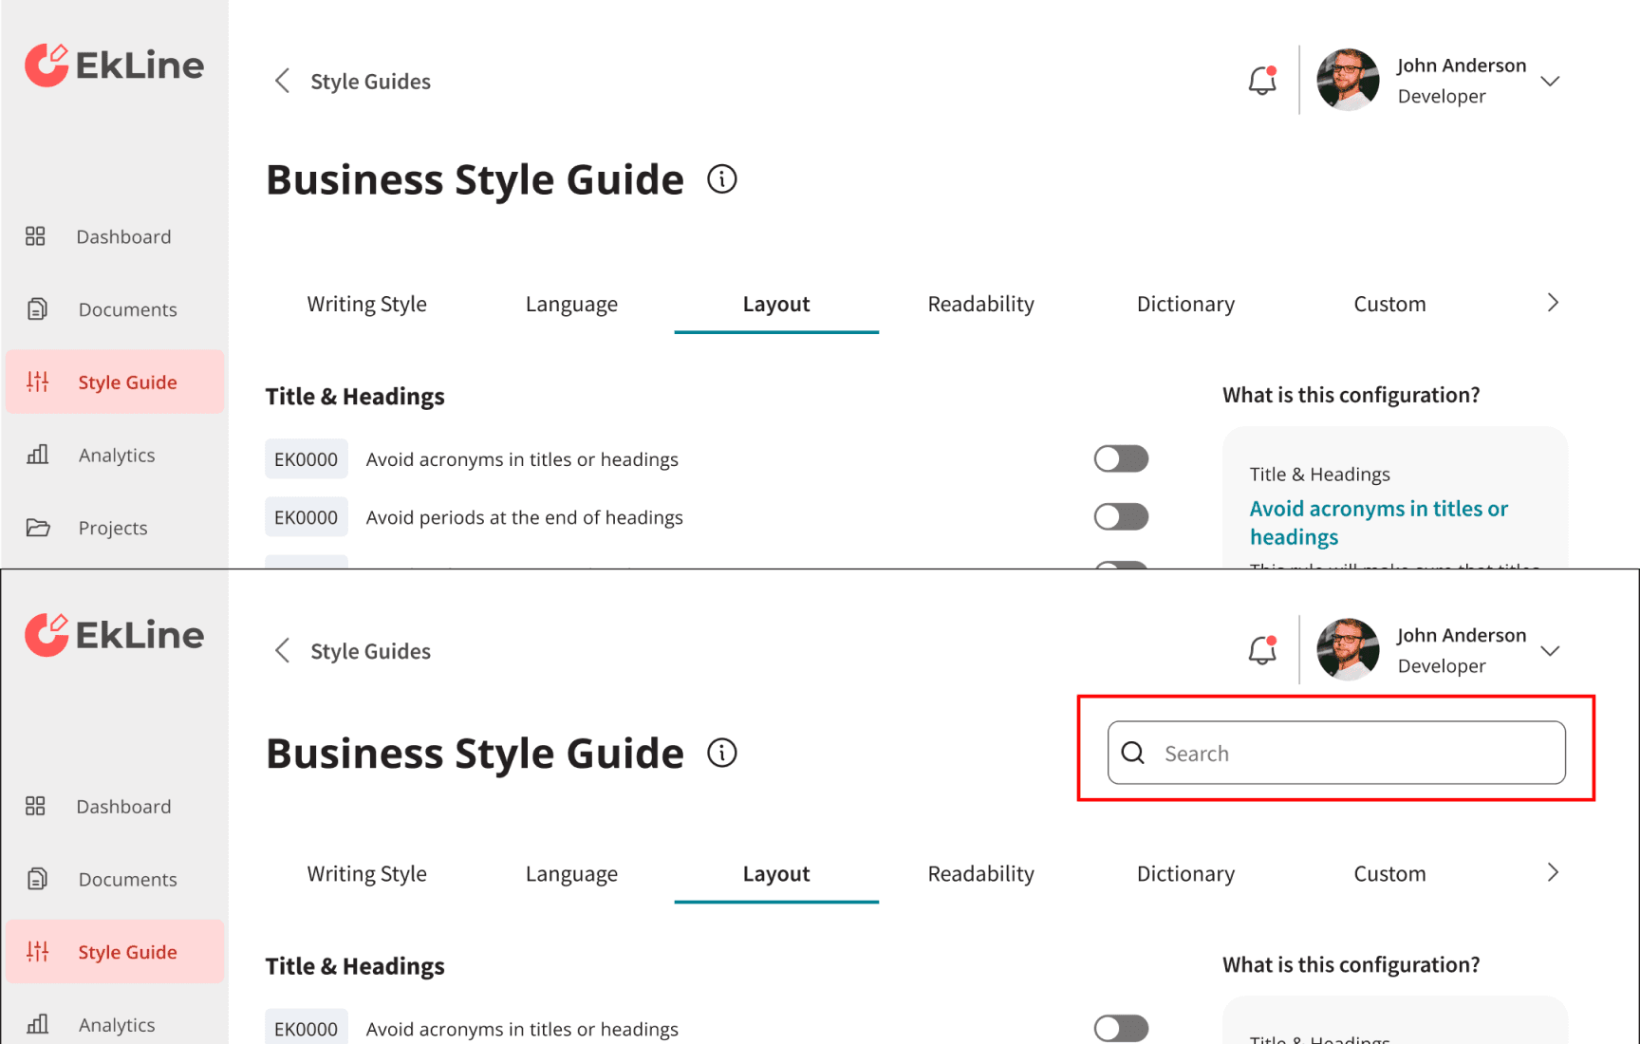Show more tabs with arrow in lower screenshot

(1553, 872)
